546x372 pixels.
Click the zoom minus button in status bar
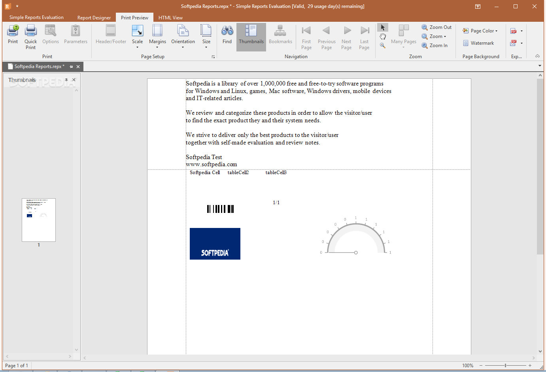(481, 365)
